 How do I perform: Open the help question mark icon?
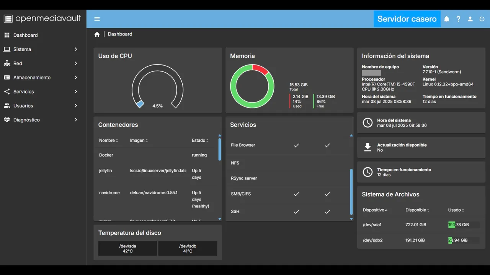(x=458, y=19)
